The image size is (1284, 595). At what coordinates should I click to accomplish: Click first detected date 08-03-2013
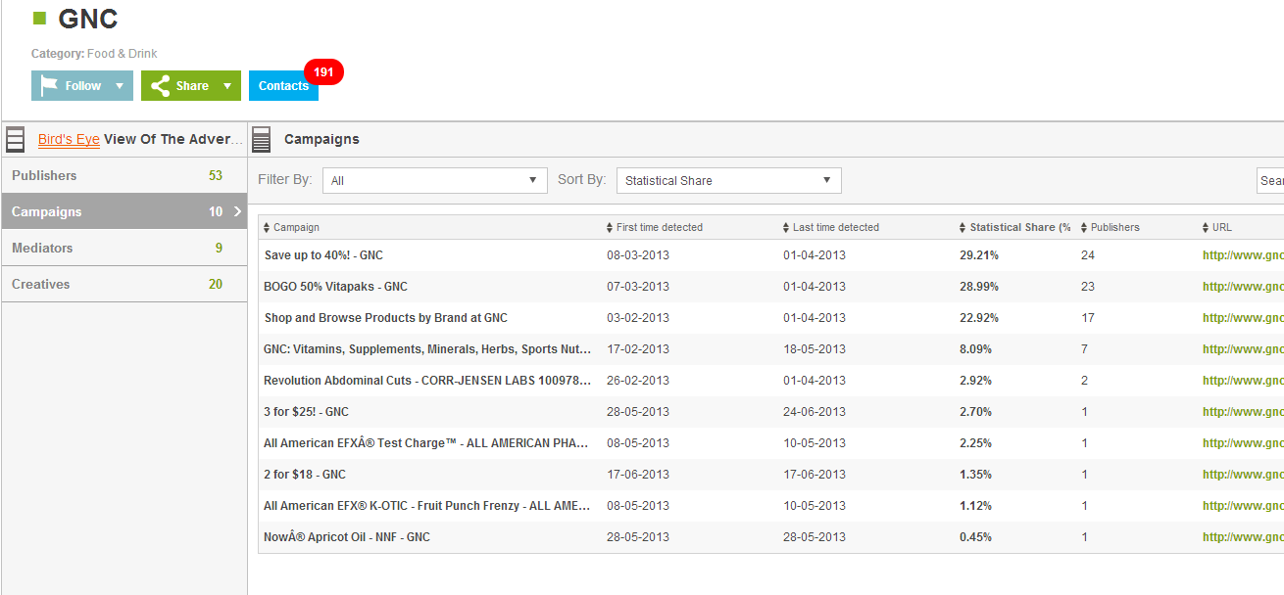click(638, 255)
